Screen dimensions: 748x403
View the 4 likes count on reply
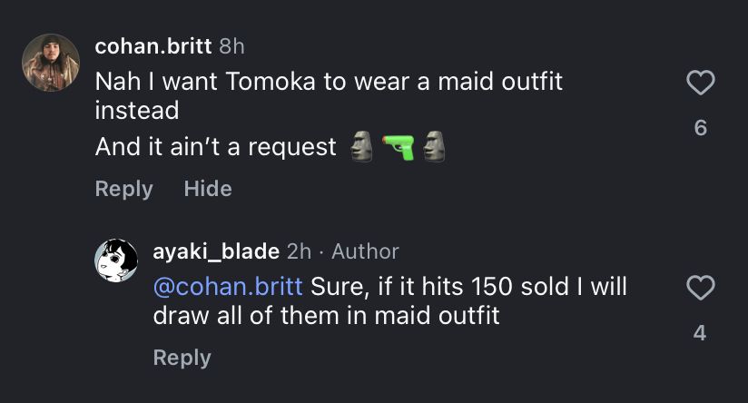(700, 333)
